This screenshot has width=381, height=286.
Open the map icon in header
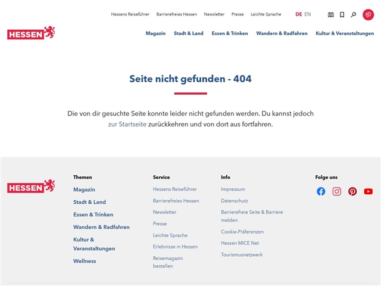pyautogui.click(x=331, y=14)
